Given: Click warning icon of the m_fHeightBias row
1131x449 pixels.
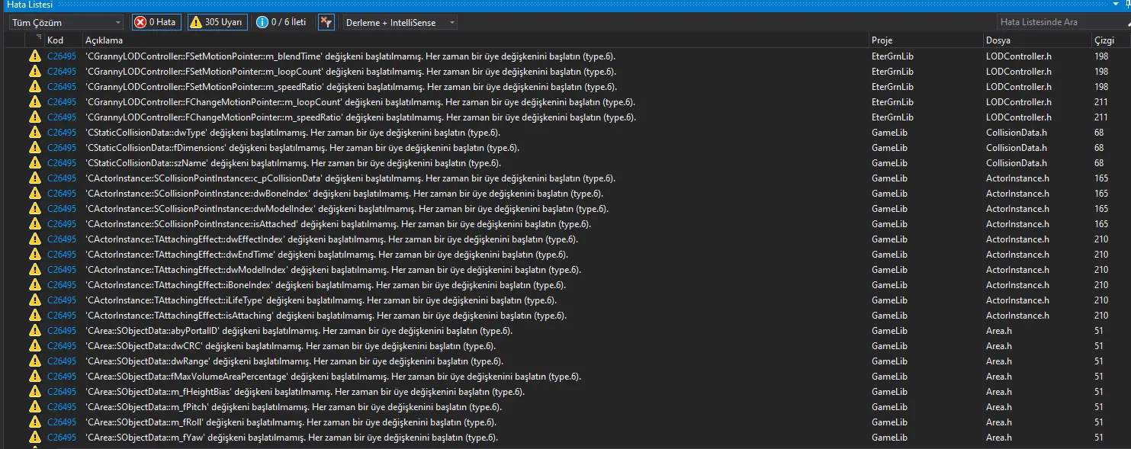Looking at the screenshot, I should [x=34, y=392].
